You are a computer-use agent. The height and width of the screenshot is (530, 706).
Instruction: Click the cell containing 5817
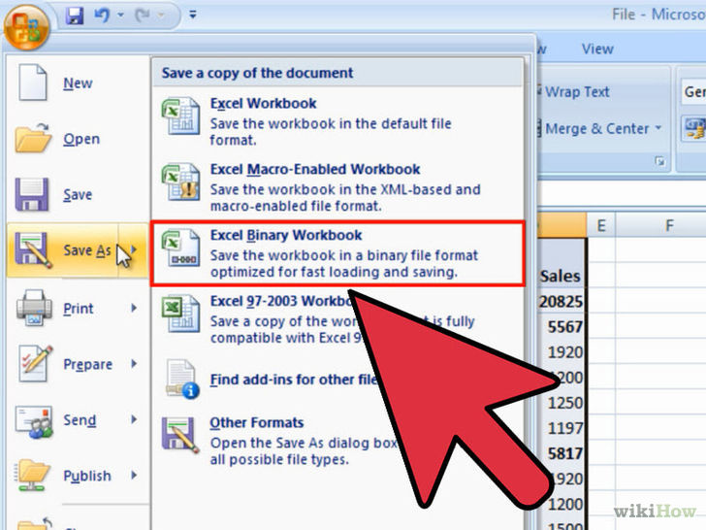tap(561, 453)
